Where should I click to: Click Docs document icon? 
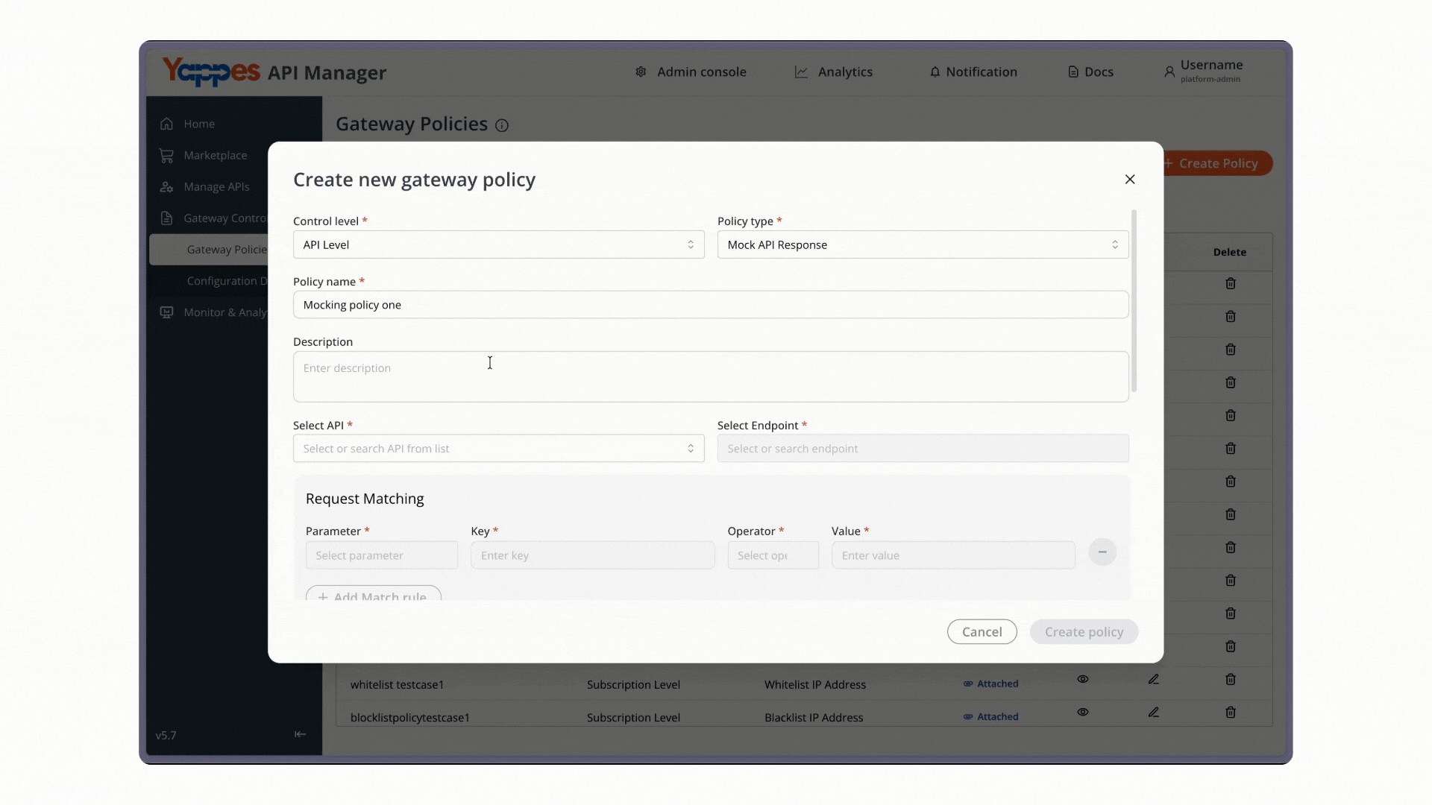1073,72
